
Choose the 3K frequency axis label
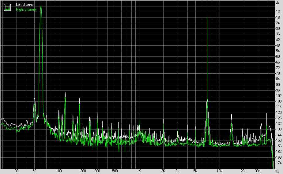[177, 171]
